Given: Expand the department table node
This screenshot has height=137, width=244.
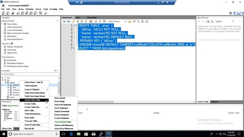Looking at the screenshot, I should tap(8, 85).
